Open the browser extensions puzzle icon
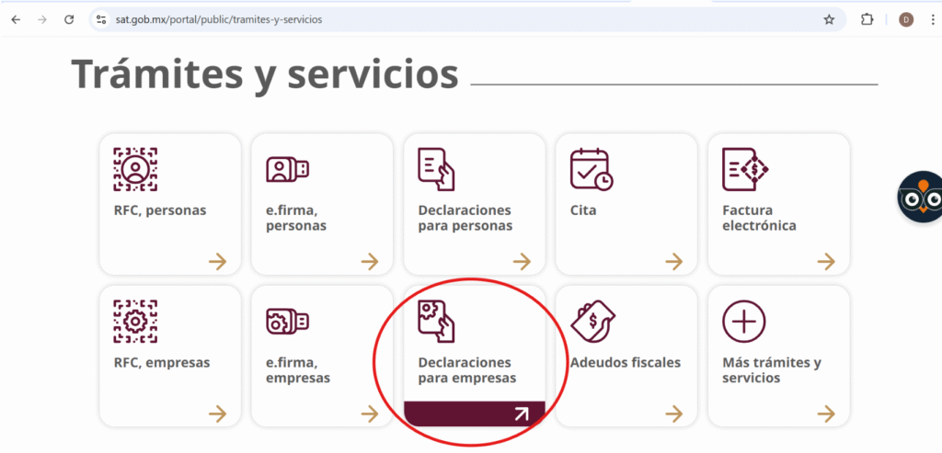The height and width of the screenshot is (453, 942). pos(867,20)
